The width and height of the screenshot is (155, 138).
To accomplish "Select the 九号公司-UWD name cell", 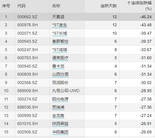I will (x=66, y=91).
